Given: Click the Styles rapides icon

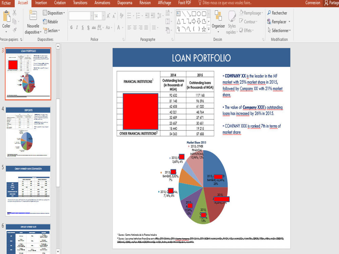Looking at the screenshot, I should pyautogui.click(x=232, y=16).
